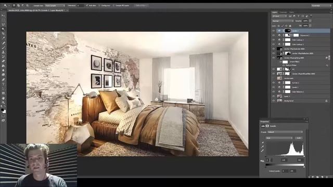Select the Healing Brush tool
The width and height of the screenshot is (333, 187).
point(3,43)
